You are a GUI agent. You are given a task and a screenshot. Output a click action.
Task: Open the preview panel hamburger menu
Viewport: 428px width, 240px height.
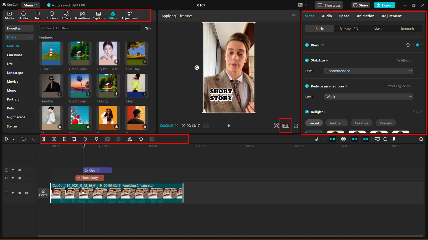click(x=293, y=16)
